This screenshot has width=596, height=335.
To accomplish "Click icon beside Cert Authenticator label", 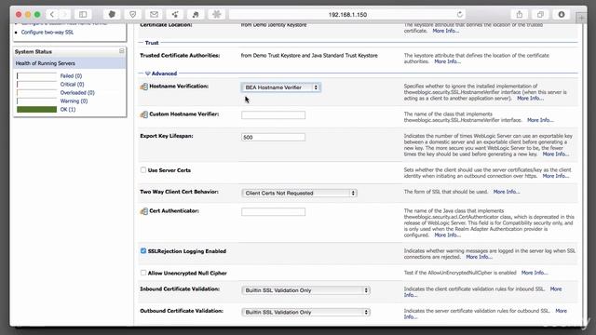I will coord(143,211).
